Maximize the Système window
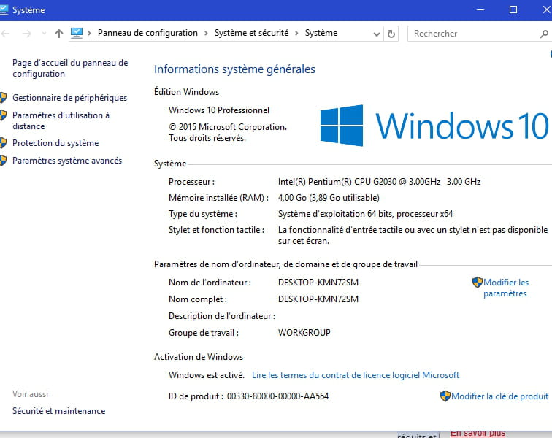This screenshot has height=438, width=552. pos(513,10)
